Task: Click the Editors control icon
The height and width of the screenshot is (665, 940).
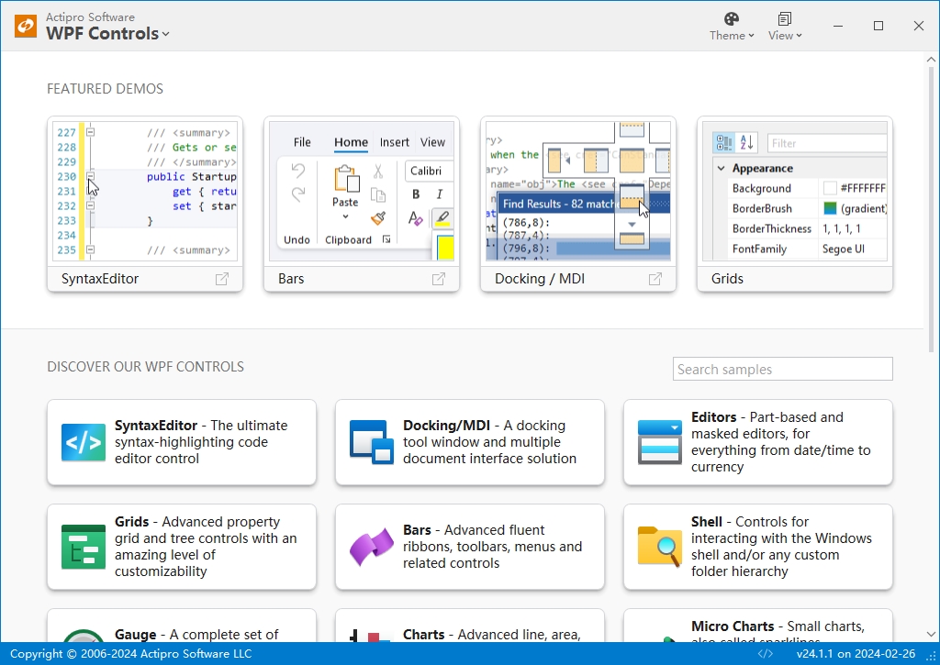Action: tap(659, 442)
